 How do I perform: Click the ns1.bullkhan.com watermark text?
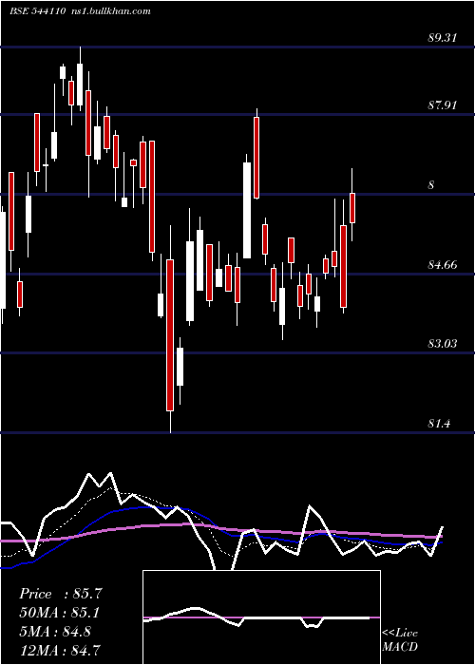point(110,10)
